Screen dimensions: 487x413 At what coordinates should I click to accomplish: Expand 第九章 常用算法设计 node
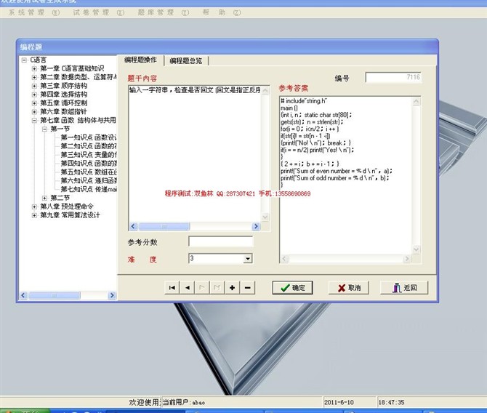click(x=34, y=215)
